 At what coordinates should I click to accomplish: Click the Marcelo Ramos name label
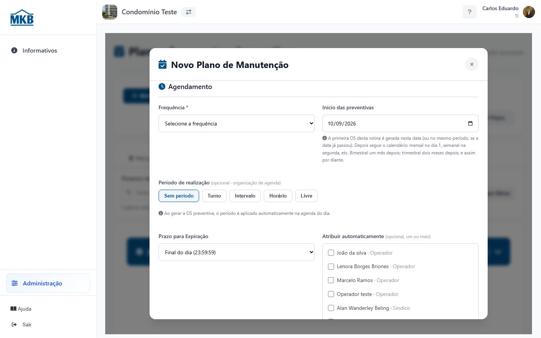pos(355,280)
